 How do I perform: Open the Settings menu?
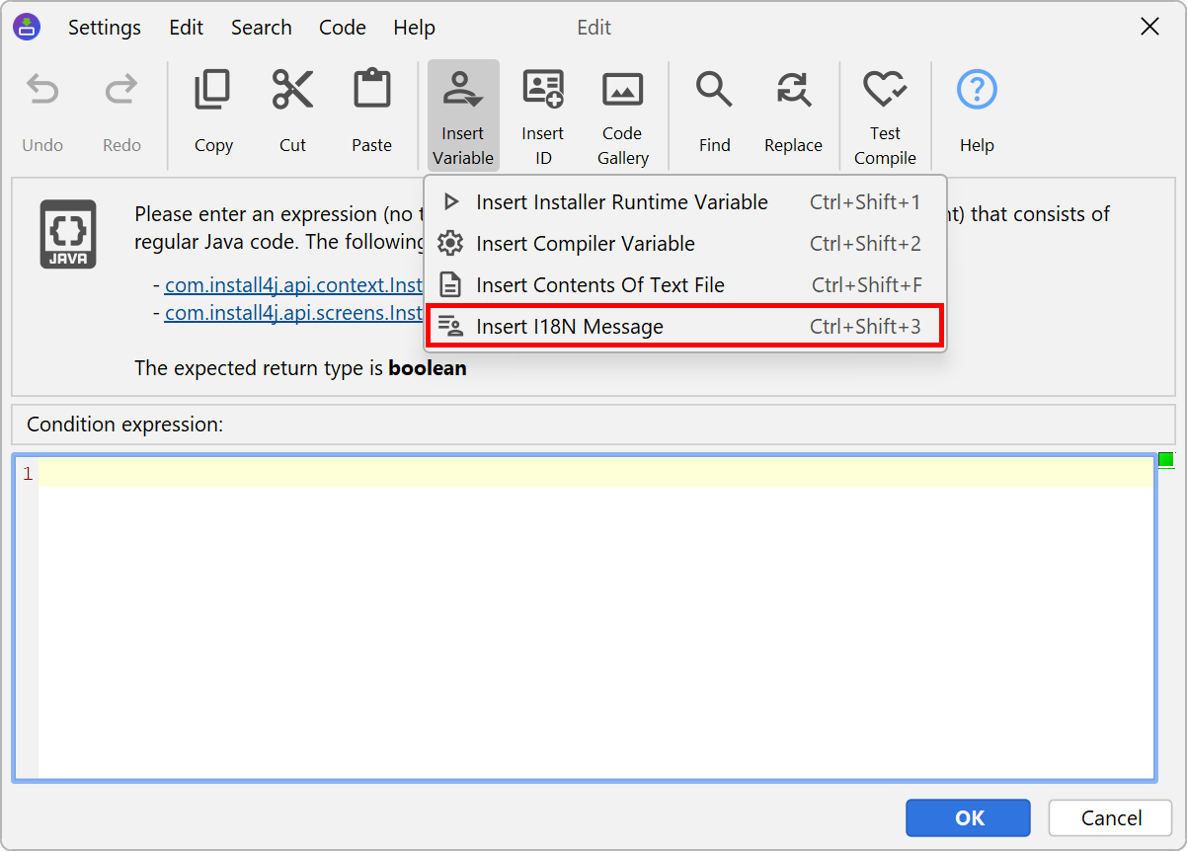tap(104, 28)
